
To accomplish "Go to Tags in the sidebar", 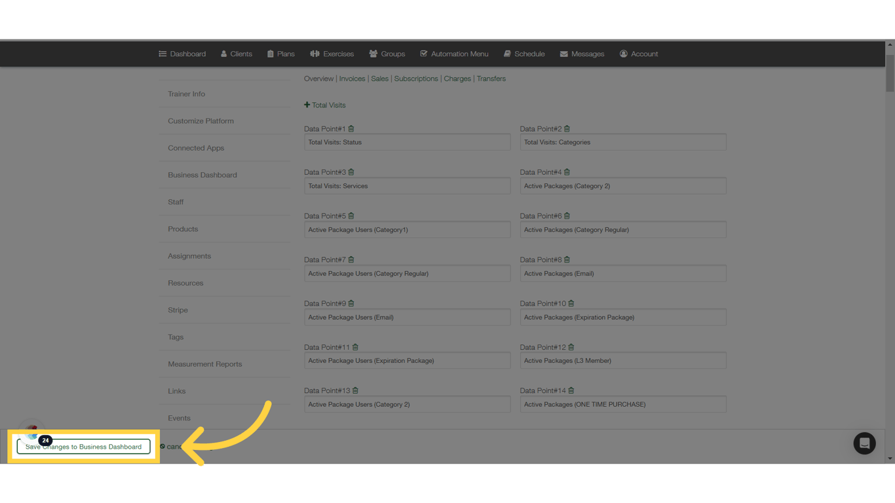I will [225, 337].
